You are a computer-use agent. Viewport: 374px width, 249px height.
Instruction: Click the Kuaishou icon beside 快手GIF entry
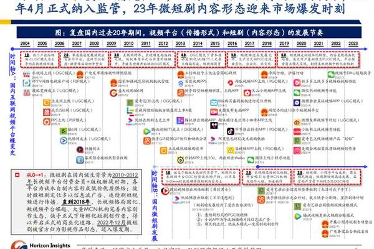(147, 141)
